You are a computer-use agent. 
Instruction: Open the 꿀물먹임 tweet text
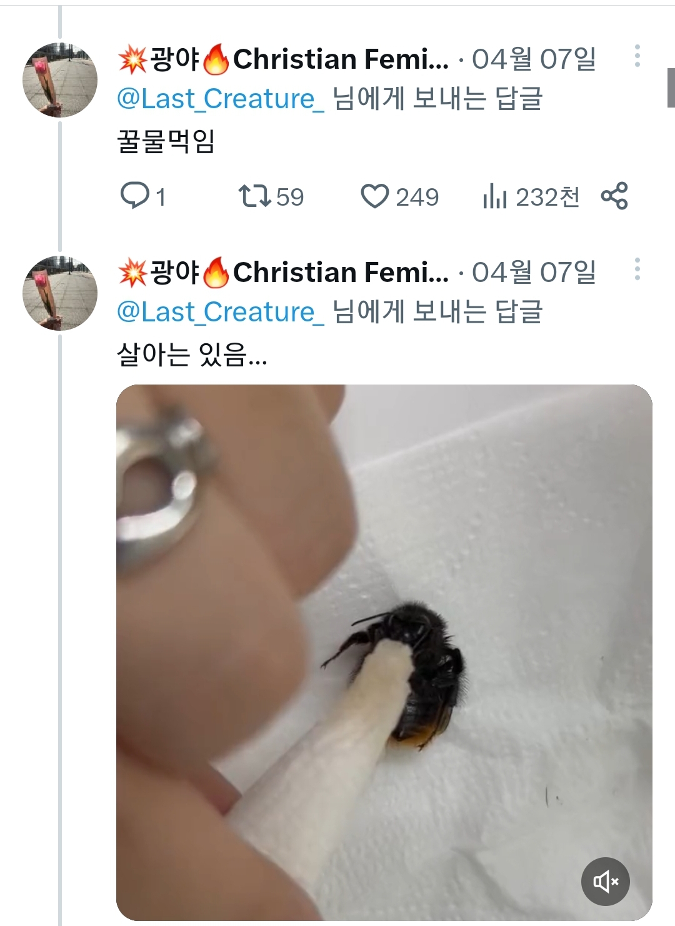pyautogui.click(x=166, y=141)
